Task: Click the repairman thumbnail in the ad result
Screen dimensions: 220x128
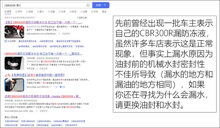Action: pyautogui.click(x=14, y=85)
